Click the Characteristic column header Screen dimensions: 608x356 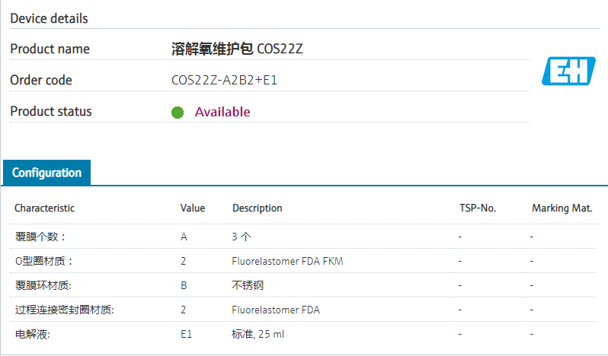[x=44, y=208]
